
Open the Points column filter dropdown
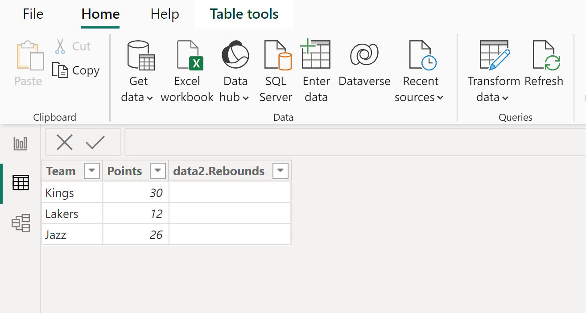point(158,171)
